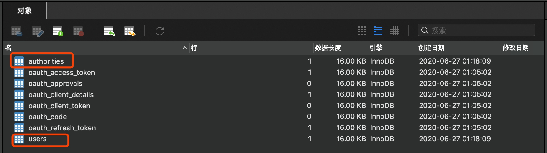Viewport: 547px width, 153px height.
Task: Switch to detail table view
Action: click(x=395, y=31)
